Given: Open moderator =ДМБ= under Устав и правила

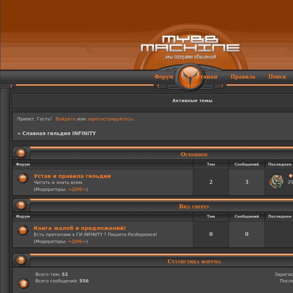Looking at the screenshot, I should [x=77, y=189].
